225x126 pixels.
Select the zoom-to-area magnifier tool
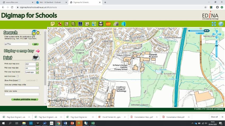(x=87, y=24)
